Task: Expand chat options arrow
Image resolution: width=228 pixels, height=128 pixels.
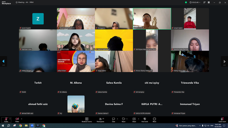Action: [x=117, y=119]
